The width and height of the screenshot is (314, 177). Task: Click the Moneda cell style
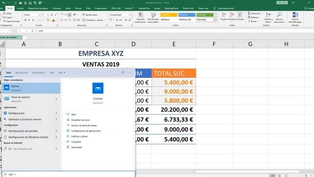205,20
